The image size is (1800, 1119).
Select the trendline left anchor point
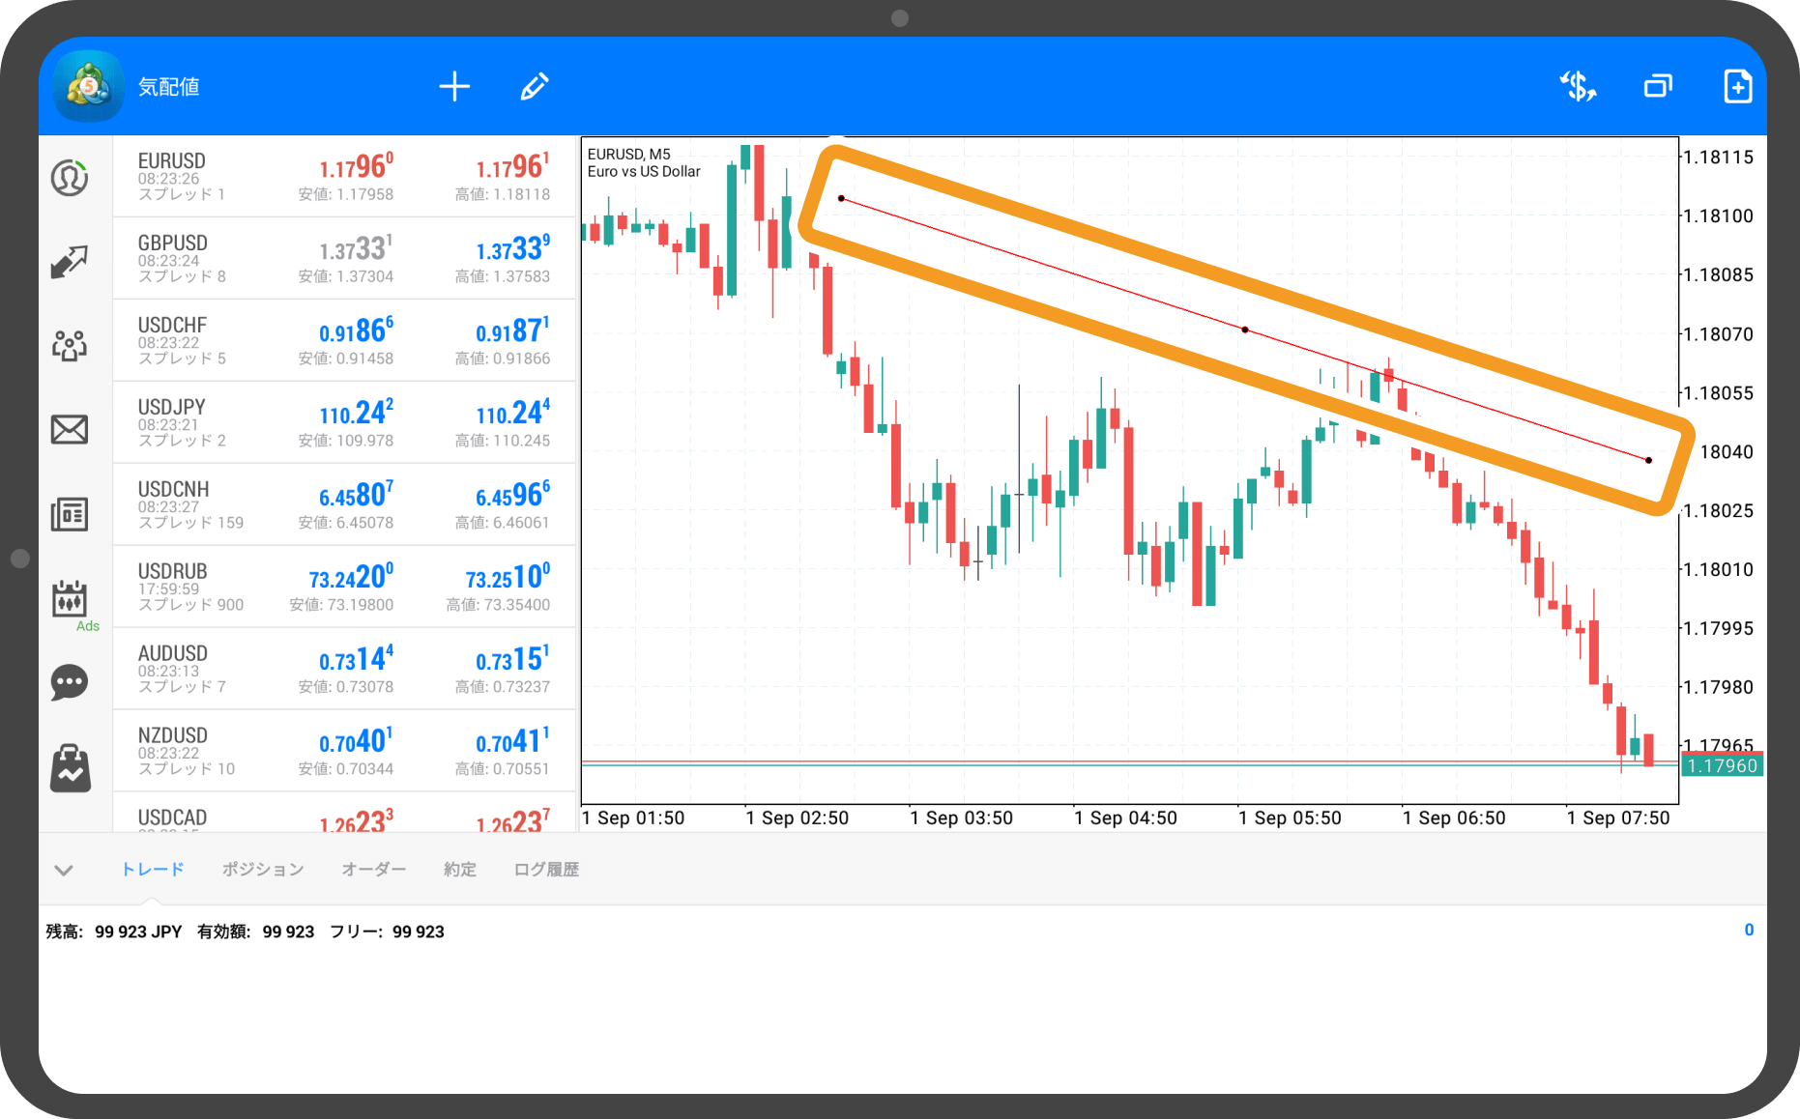pyautogui.click(x=842, y=198)
